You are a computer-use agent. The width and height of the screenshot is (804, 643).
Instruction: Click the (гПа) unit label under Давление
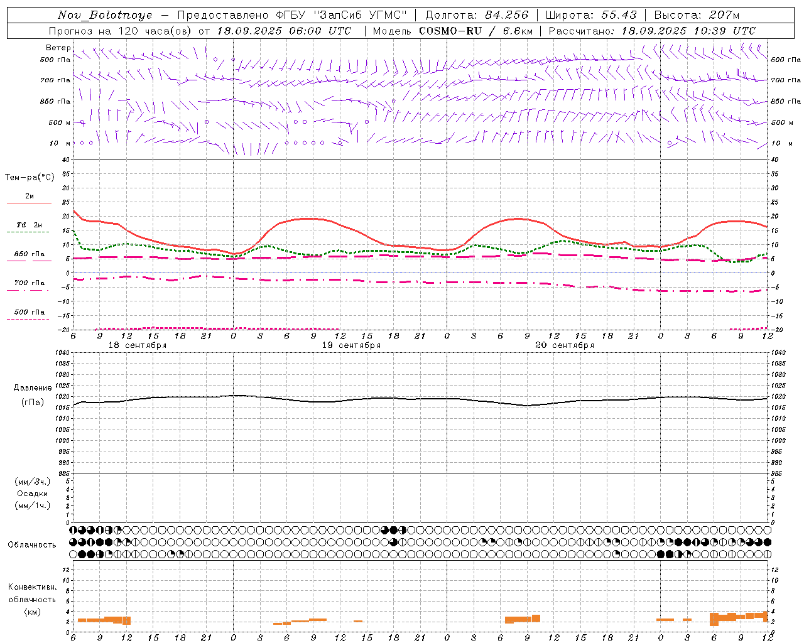click(x=33, y=402)
